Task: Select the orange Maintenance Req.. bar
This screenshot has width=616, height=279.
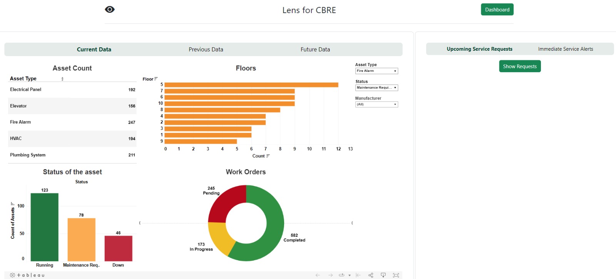Action: (82, 240)
